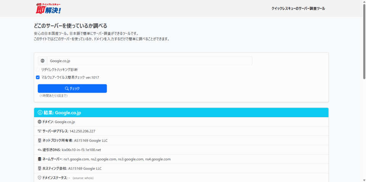
Task: Click the 結果: Google.co.jp header bar
Action: pyautogui.click(x=181, y=113)
